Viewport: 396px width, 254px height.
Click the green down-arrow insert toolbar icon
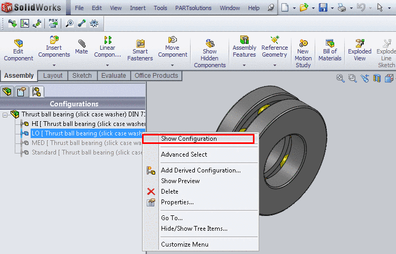pos(12,23)
